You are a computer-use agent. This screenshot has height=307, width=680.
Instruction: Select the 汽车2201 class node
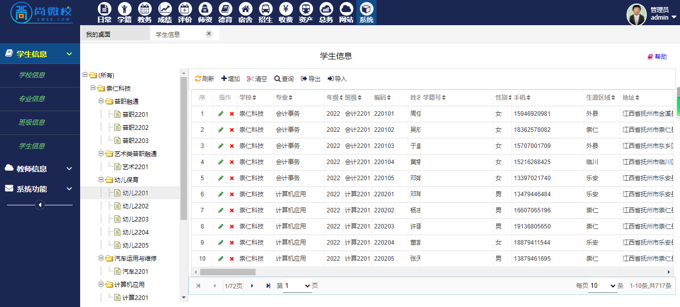pos(135,271)
